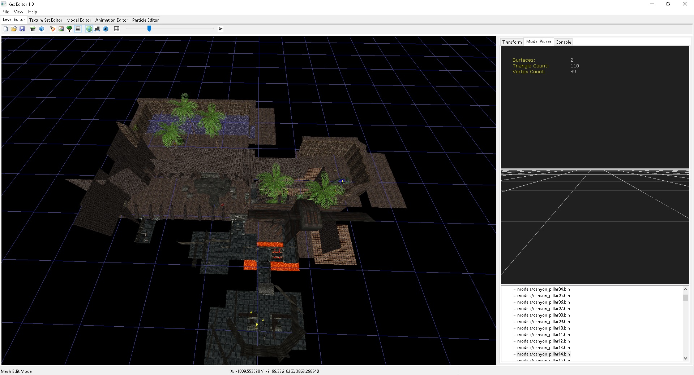This screenshot has width=694, height=375.
Task: Click the orange triangle pointer tool icon
Action: (53, 29)
